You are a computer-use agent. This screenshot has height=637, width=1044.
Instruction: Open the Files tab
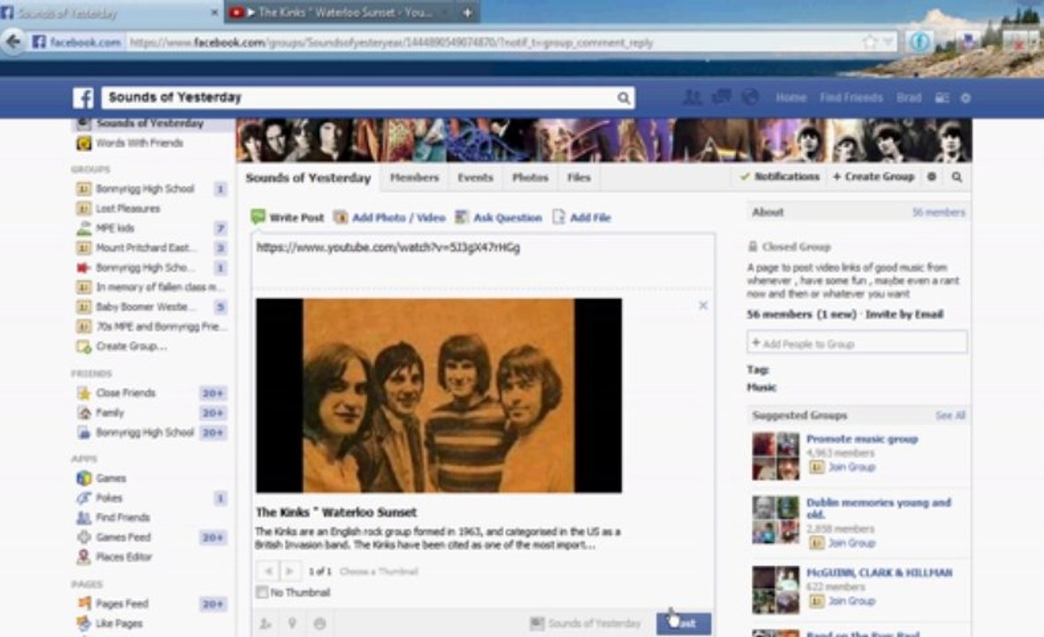(579, 178)
